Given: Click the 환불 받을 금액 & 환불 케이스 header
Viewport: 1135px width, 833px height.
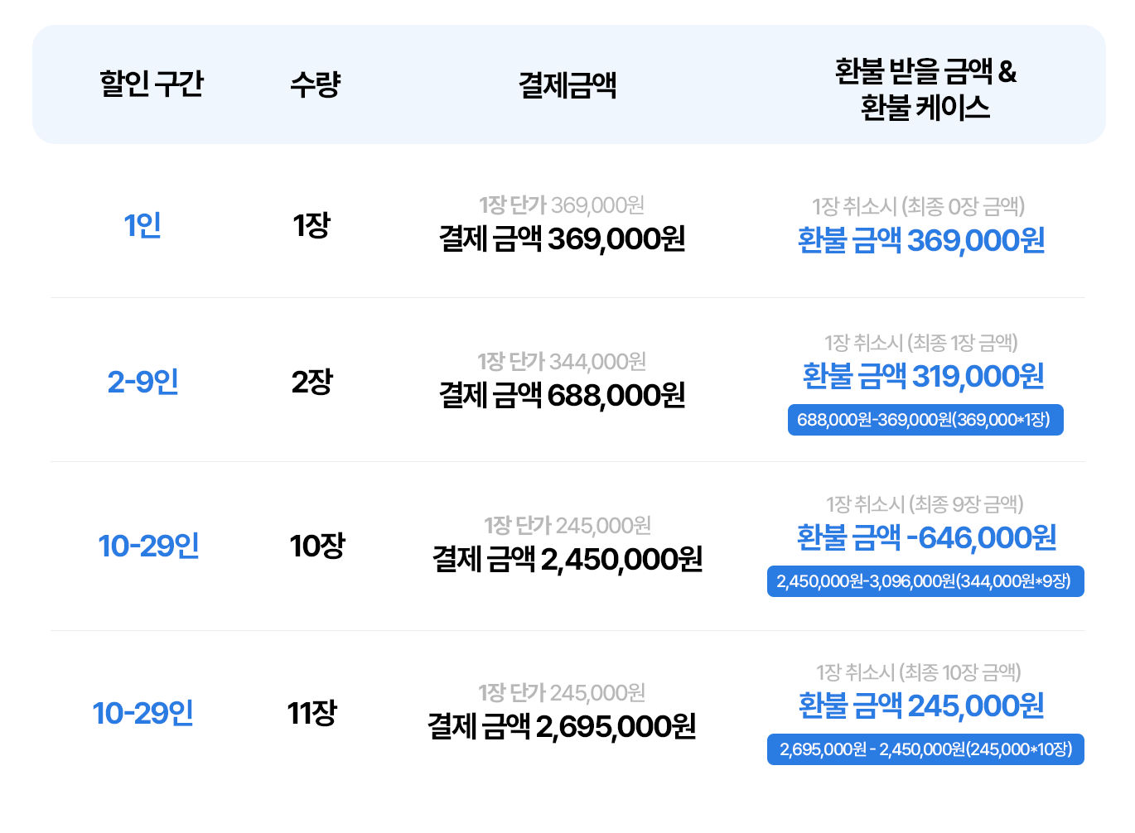Looking at the screenshot, I should coord(925,89).
